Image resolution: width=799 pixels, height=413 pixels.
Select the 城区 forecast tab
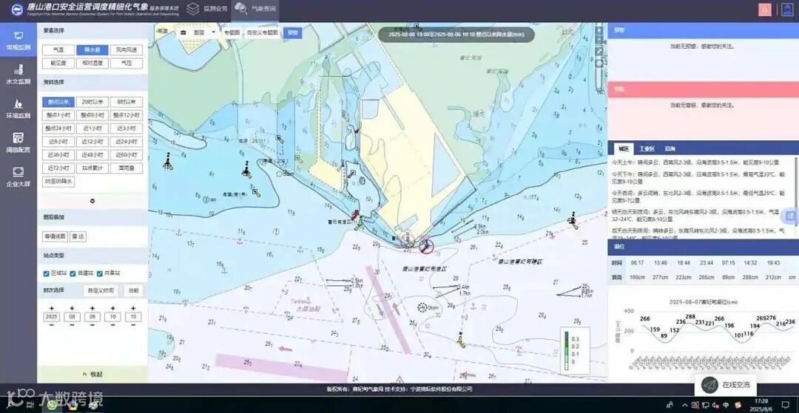623,149
